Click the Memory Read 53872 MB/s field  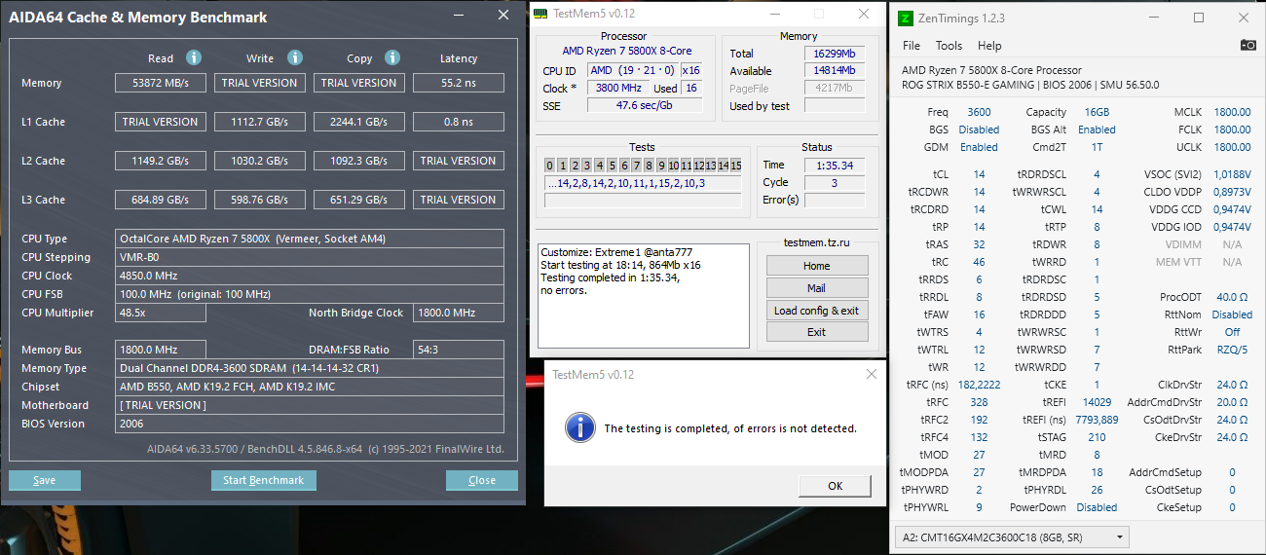(161, 83)
